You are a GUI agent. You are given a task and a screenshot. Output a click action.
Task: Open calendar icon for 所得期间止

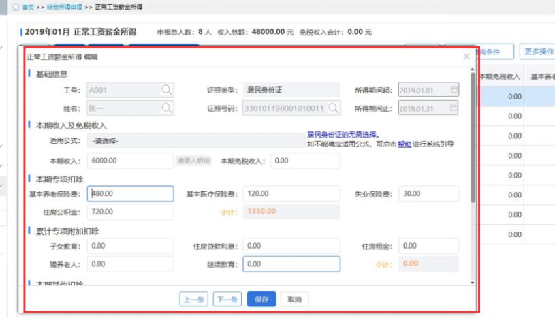(x=454, y=108)
